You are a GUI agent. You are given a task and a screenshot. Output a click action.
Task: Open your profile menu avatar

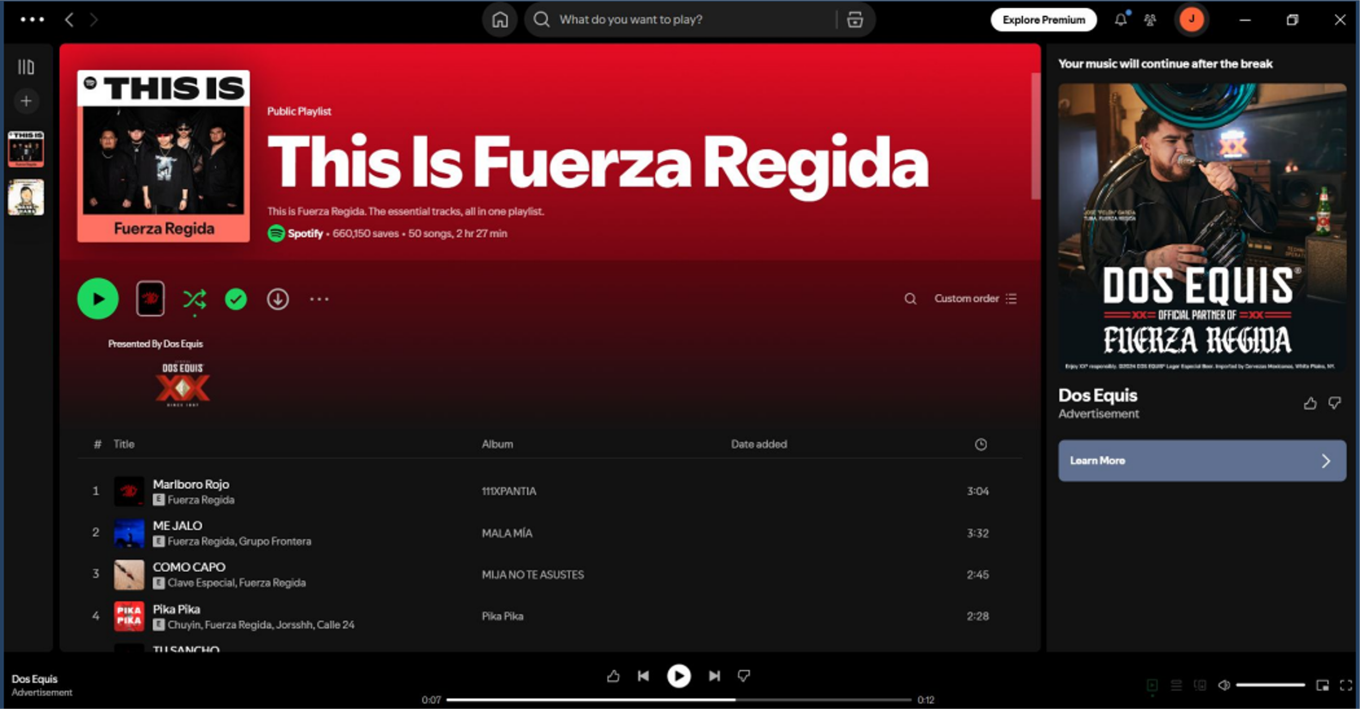[x=1192, y=20]
